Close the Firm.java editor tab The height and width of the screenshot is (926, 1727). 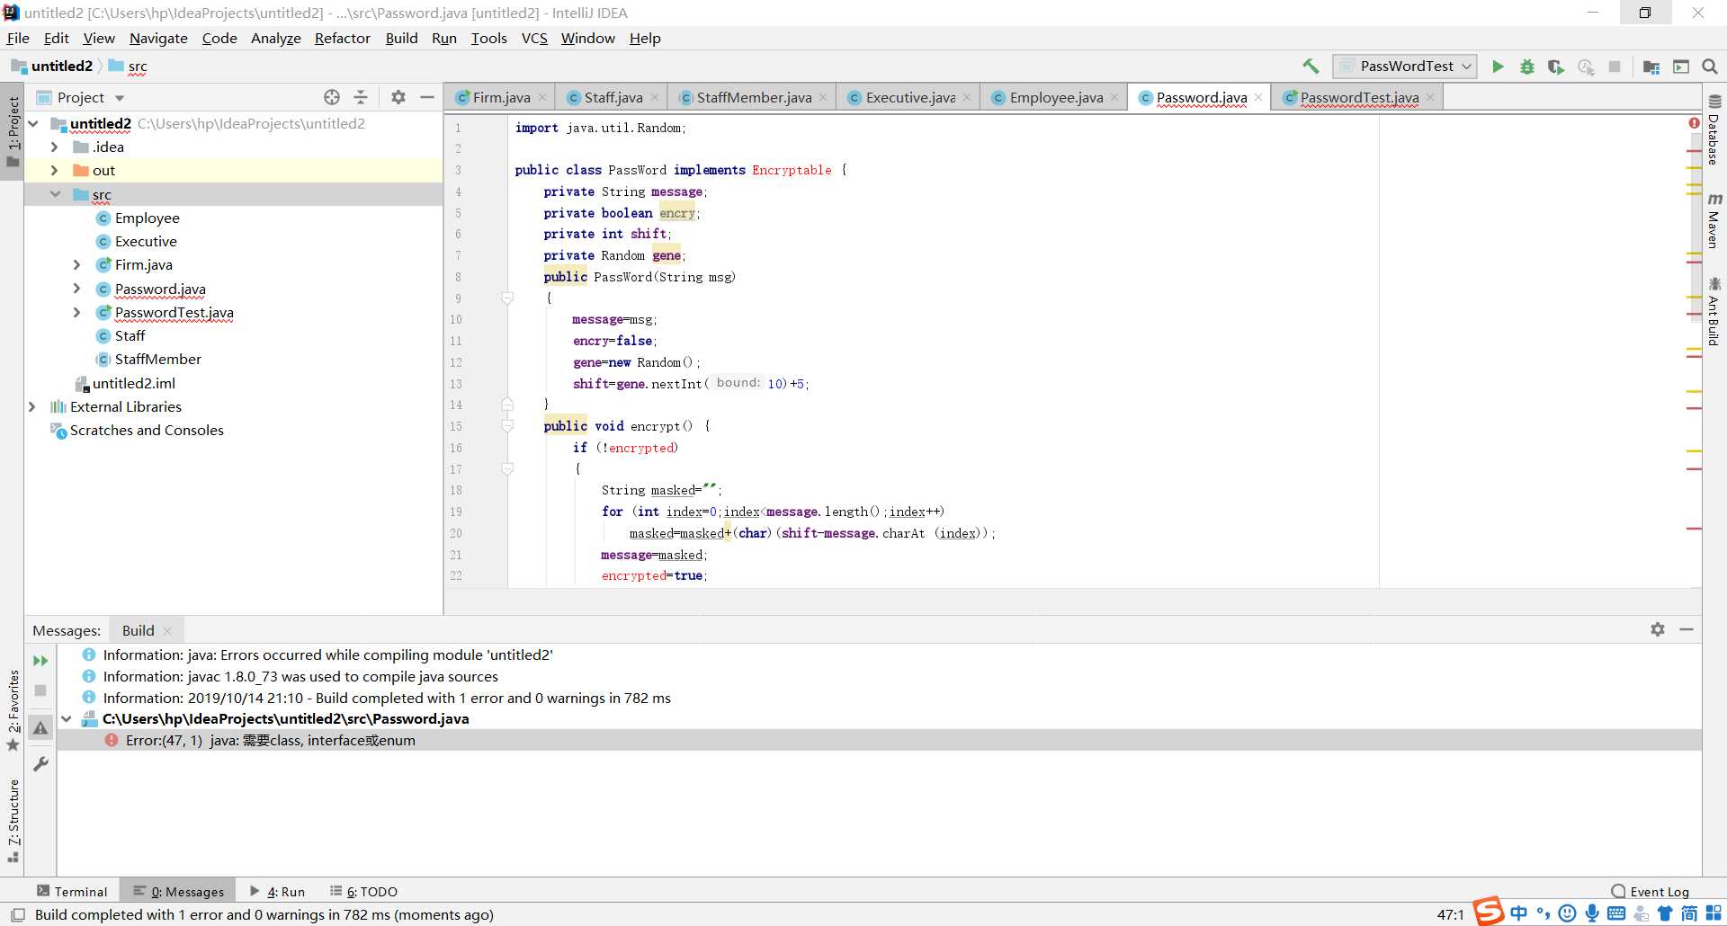click(542, 97)
